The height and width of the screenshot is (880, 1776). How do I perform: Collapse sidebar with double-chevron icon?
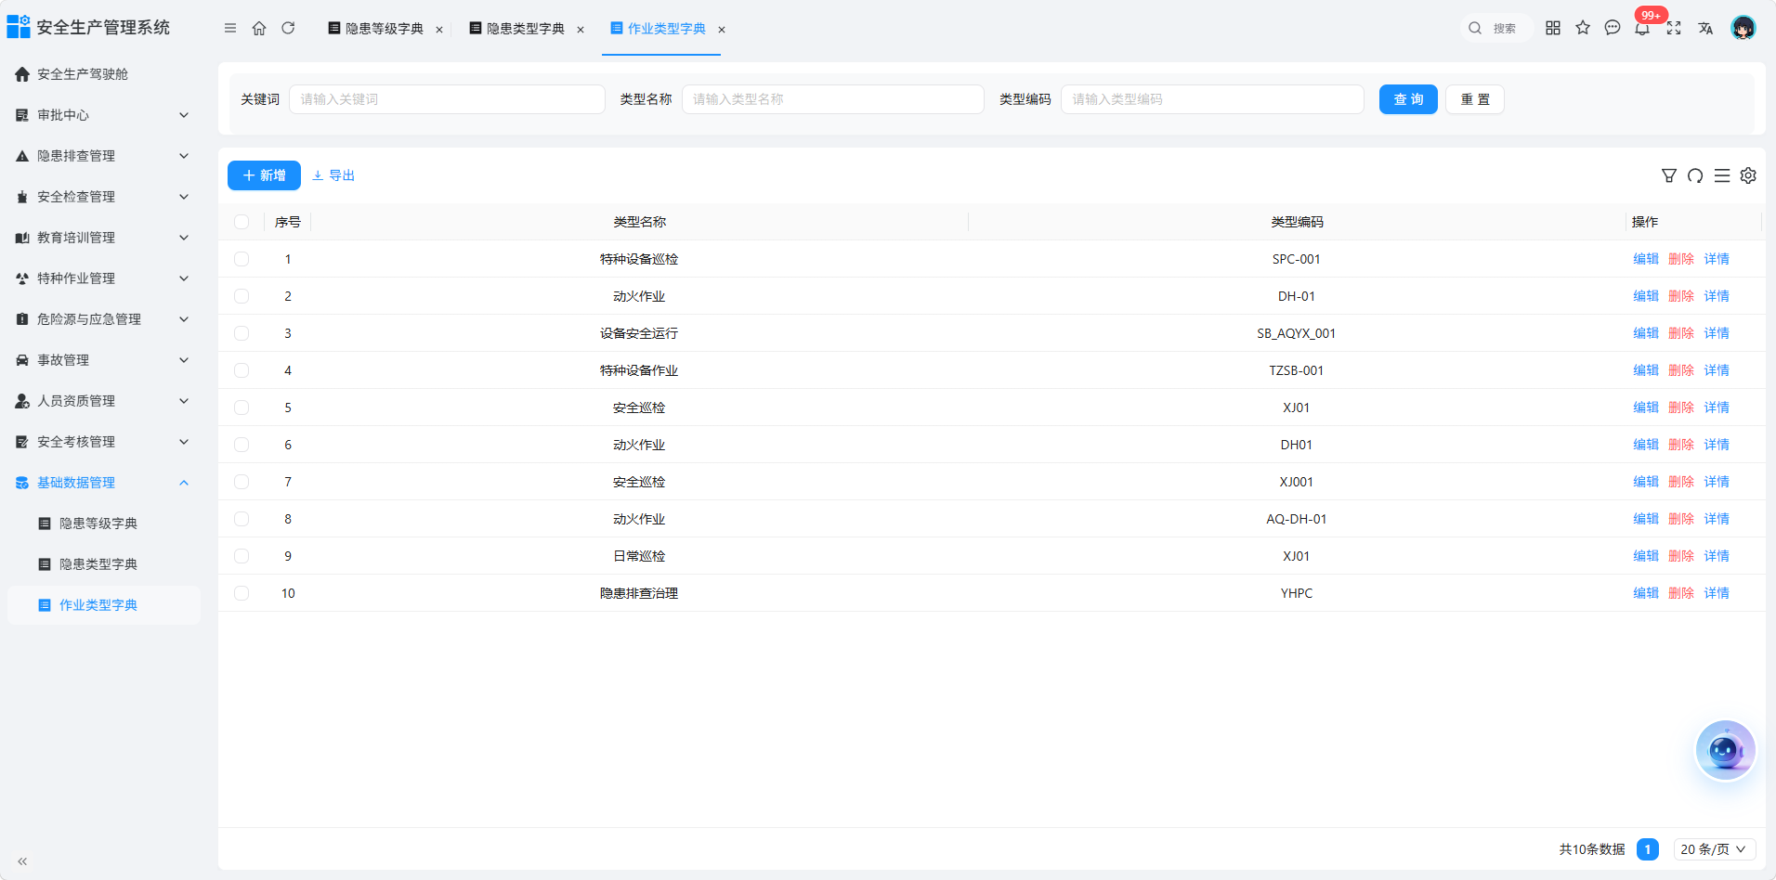[x=22, y=861]
